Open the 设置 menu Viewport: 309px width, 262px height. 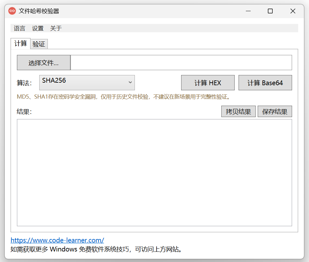tap(38, 28)
